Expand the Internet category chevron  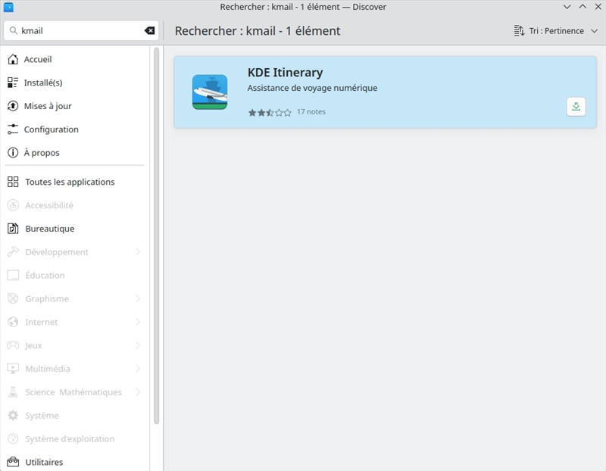138,322
